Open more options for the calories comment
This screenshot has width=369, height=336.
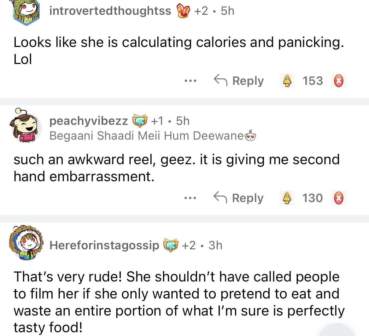pyautogui.click(x=190, y=81)
